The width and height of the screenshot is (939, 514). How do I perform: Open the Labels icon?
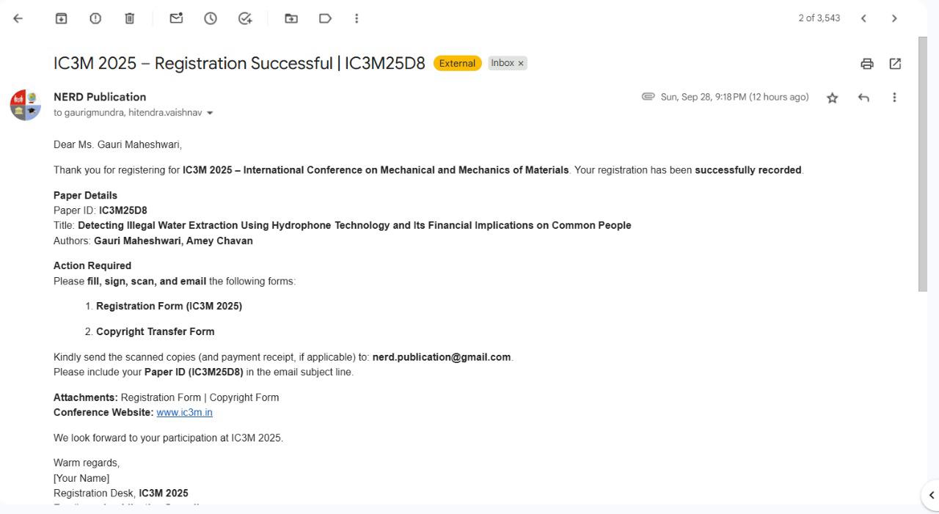click(325, 18)
